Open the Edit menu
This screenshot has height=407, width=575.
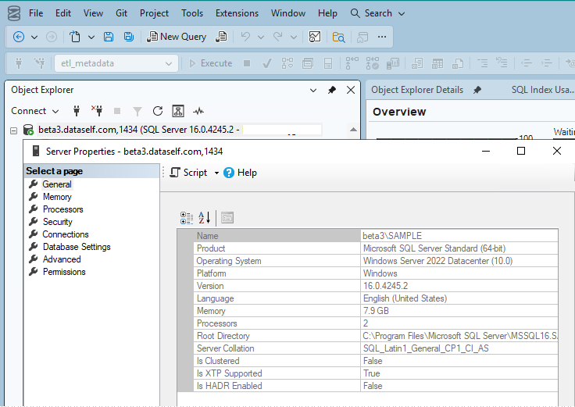pos(63,13)
